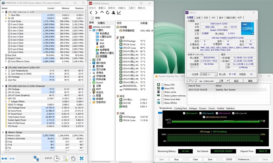Click the Save button in stability test
273x163 pixels.
click(x=210, y=159)
